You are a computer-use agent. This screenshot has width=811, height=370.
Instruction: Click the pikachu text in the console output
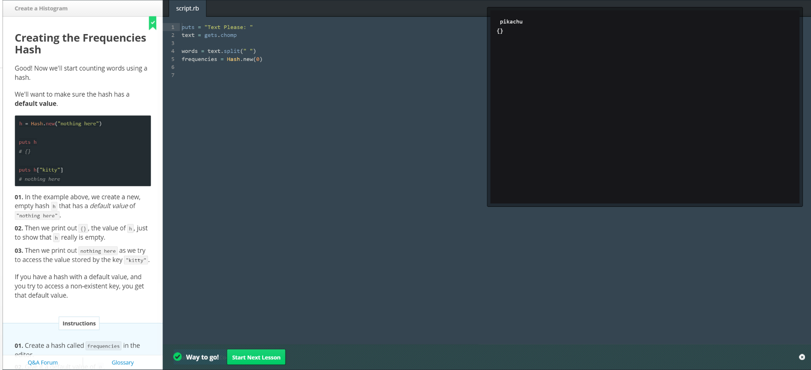point(511,22)
